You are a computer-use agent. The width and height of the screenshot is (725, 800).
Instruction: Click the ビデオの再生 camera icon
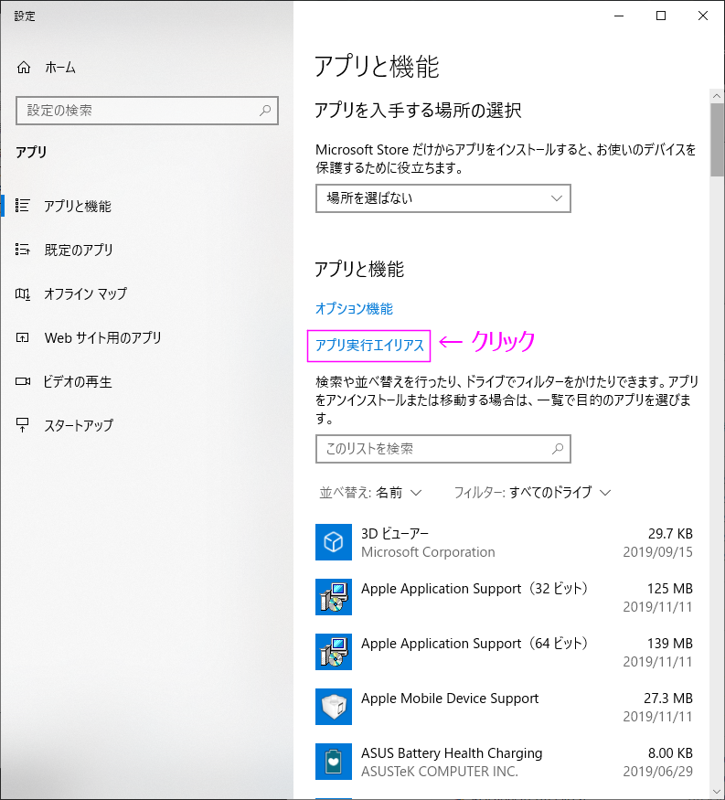coord(23,381)
